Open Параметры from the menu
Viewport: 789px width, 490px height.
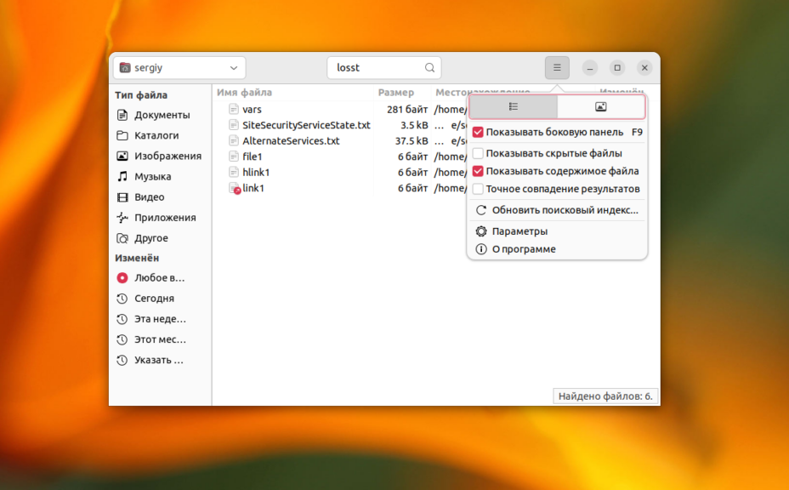[x=519, y=231]
